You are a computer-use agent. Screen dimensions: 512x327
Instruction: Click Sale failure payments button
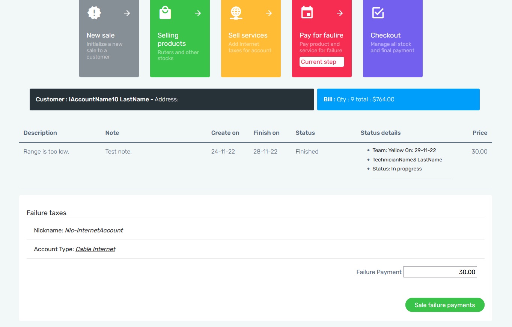coord(445,305)
